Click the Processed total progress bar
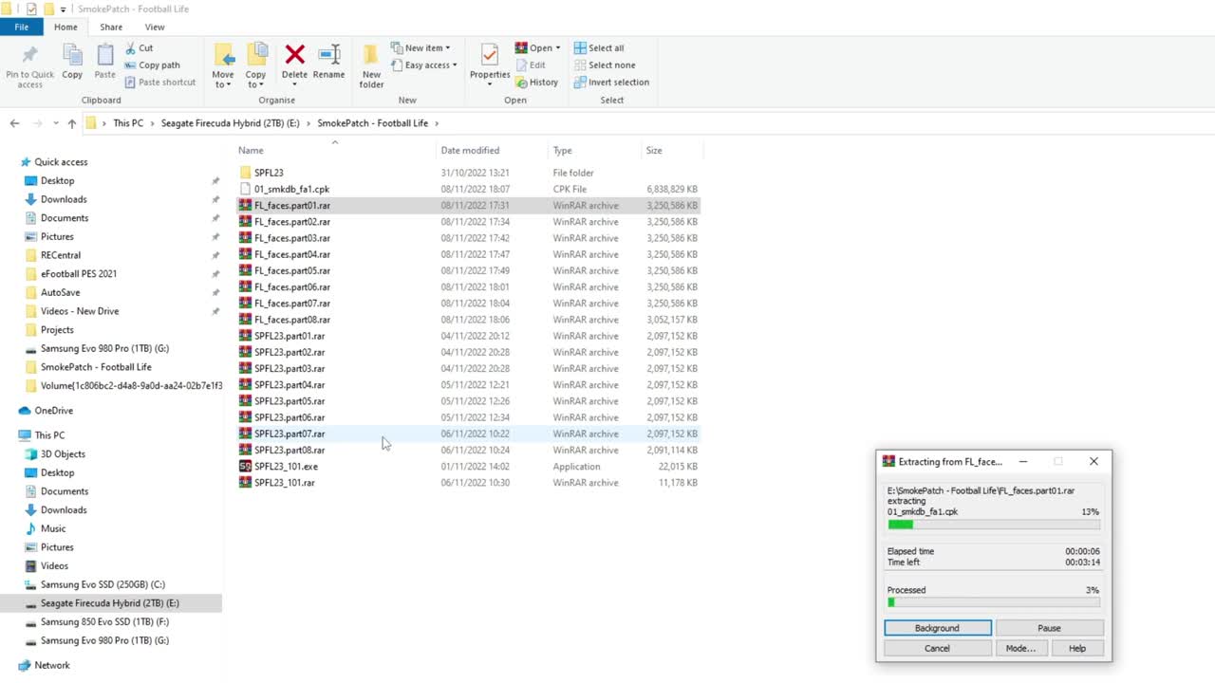This screenshot has height=683, width=1215. click(x=994, y=602)
